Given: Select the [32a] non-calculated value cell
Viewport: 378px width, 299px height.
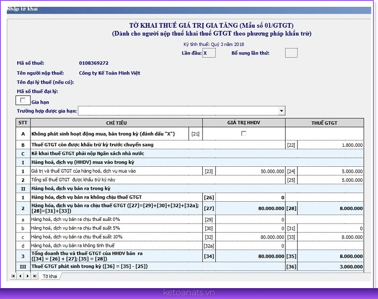Looking at the screenshot, I should (250, 245).
